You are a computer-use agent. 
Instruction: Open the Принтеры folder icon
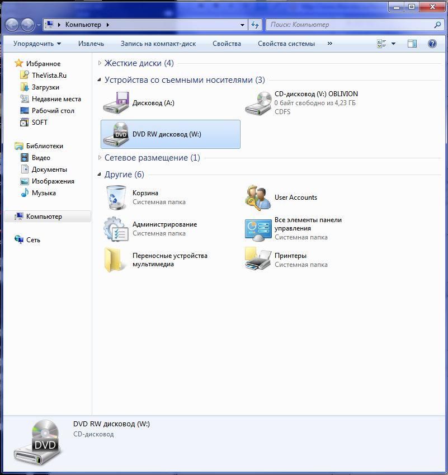click(x=258, y=260)
